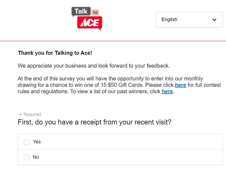The image size is (226, 172).
Task: Click the 'to' badge in the logo
Action: tap(95, 12)
